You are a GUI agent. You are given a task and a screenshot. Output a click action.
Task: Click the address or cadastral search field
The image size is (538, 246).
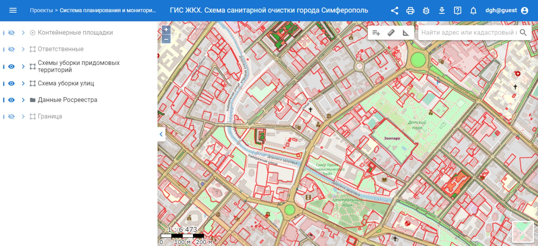[468, 33]
